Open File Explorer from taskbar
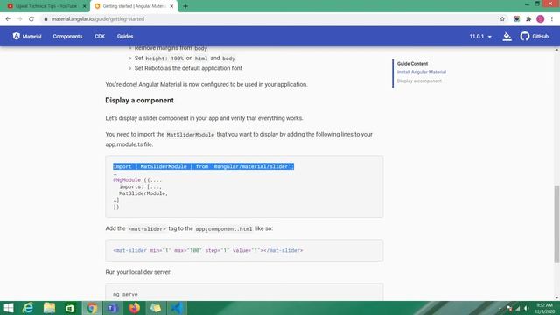The height and width of the screenshot is (315, 560). tap(49, 308)
